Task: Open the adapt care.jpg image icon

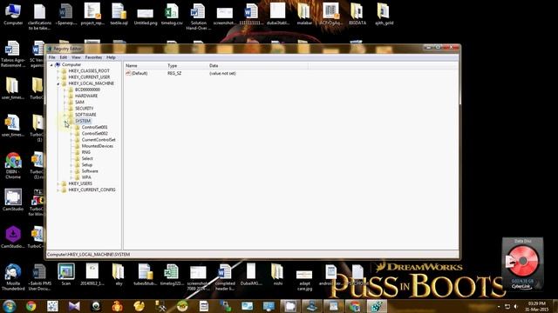Action: 304,279
